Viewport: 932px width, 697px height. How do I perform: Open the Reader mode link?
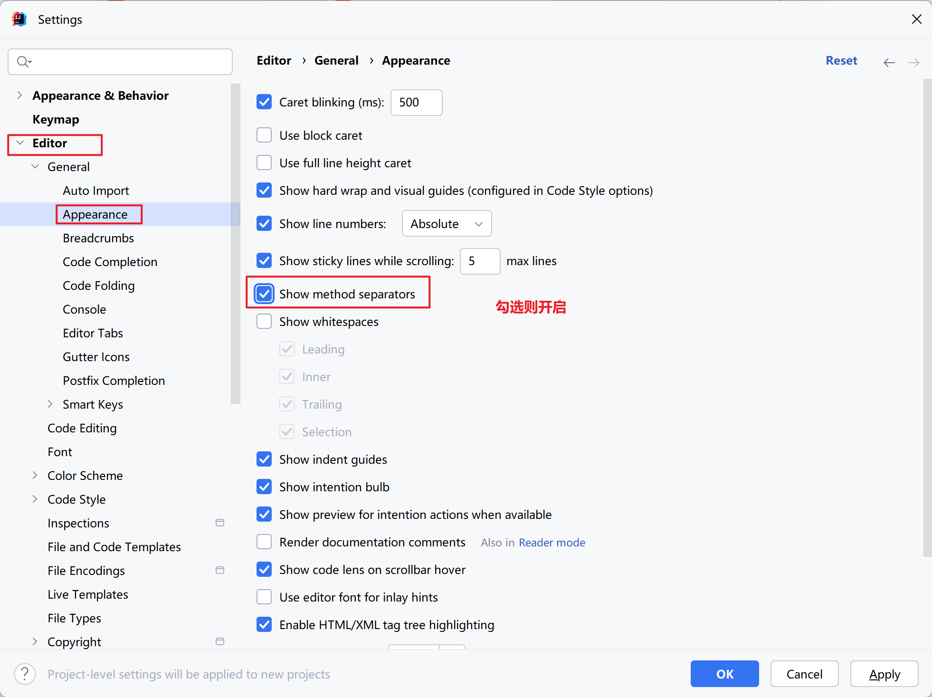coord(552,542)
